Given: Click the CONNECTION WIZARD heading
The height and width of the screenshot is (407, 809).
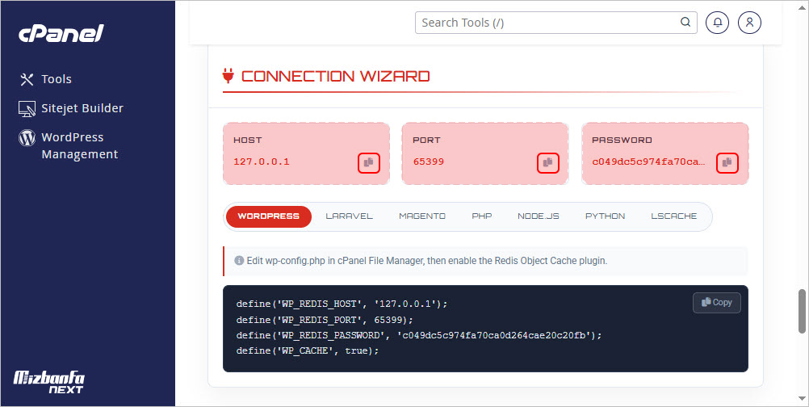Looking at the screenshot, I should pos(335,77).
